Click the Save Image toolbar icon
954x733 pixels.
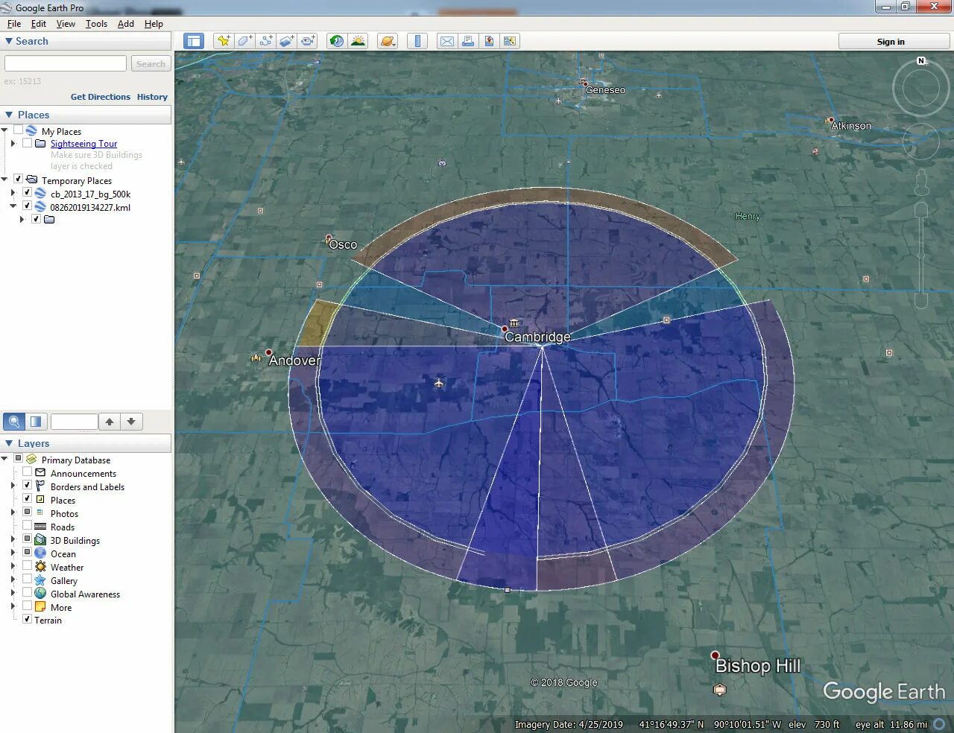pos(489,41)
